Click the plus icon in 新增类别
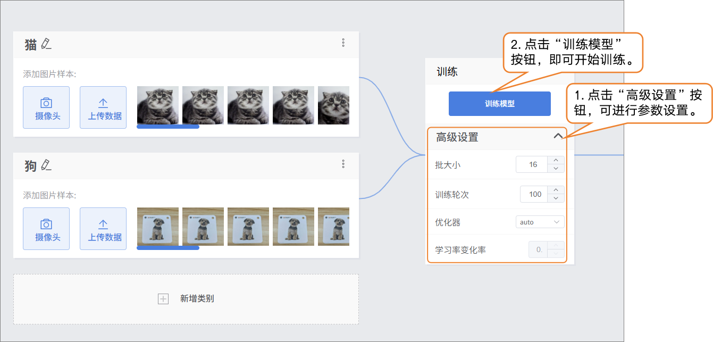The height and width of the screenshot is (342, 713). (x=163, y=299)
